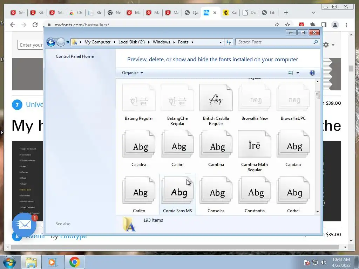
Task: Click in the Search Fonts field
Action: [275, 42]
